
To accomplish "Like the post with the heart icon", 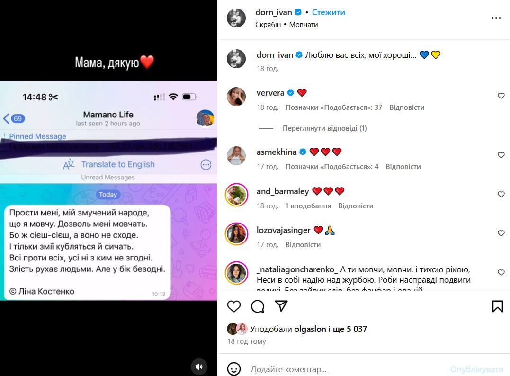I will 233,306.
